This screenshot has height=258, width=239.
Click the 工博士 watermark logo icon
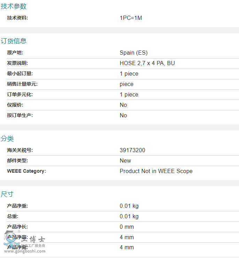pyautogui.click(x=10, y=239)
